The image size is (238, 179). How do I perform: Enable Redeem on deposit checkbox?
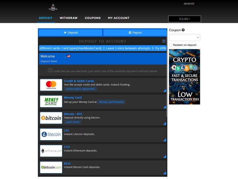170,45
